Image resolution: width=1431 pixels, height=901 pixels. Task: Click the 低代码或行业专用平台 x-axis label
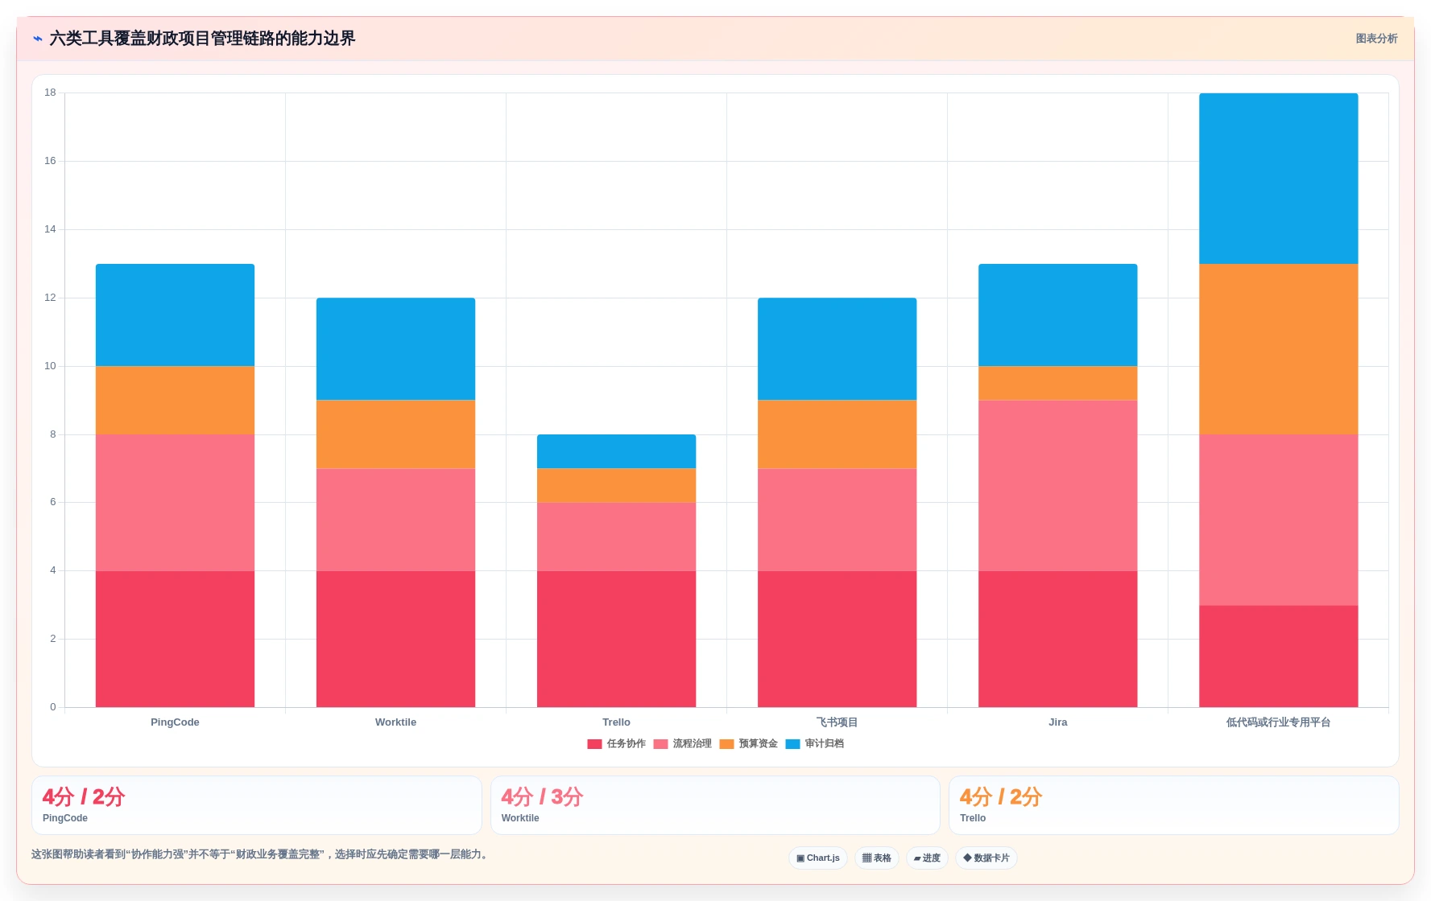point(1278,722)
